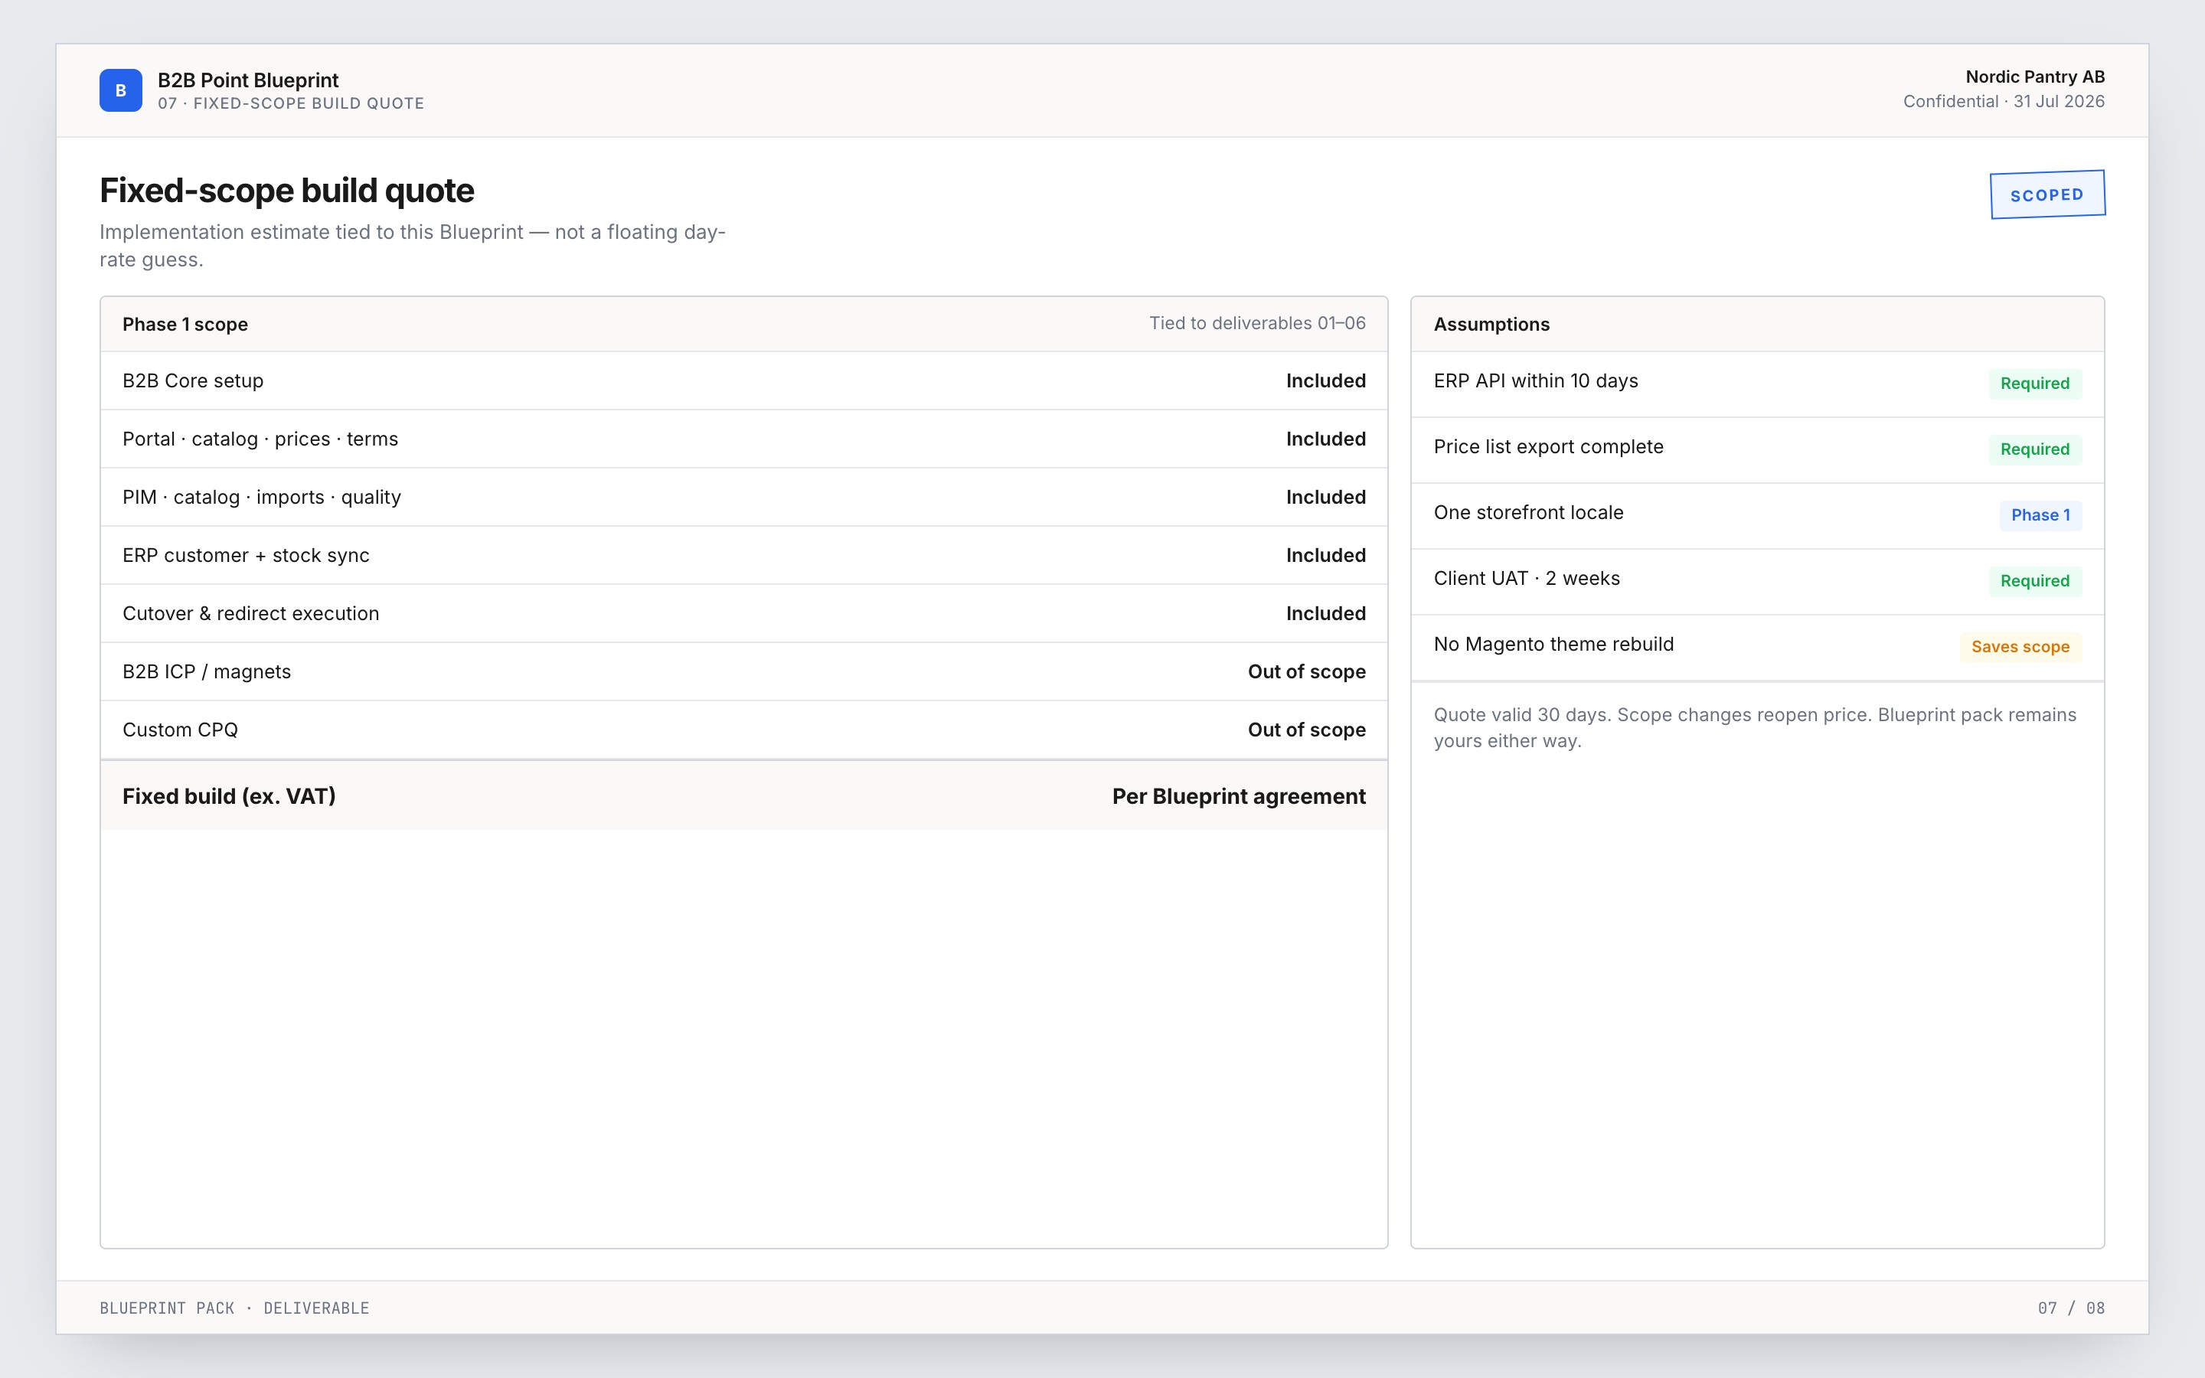Click the Saves scope badge
The height and width of the screenshot is (1378, 2205).
[2019, 647]
